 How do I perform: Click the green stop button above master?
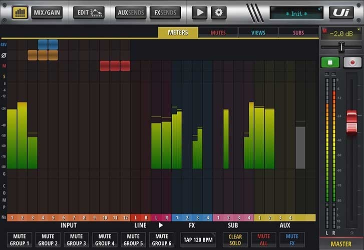[x=329, y=63]
